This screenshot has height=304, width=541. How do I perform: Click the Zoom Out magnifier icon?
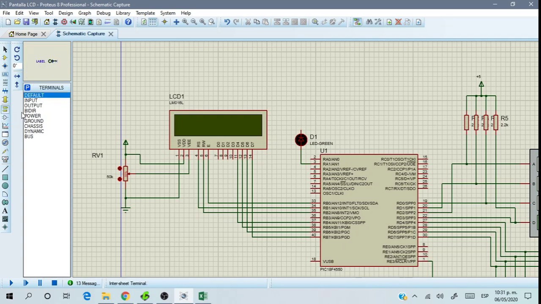[x=194, y=22]
